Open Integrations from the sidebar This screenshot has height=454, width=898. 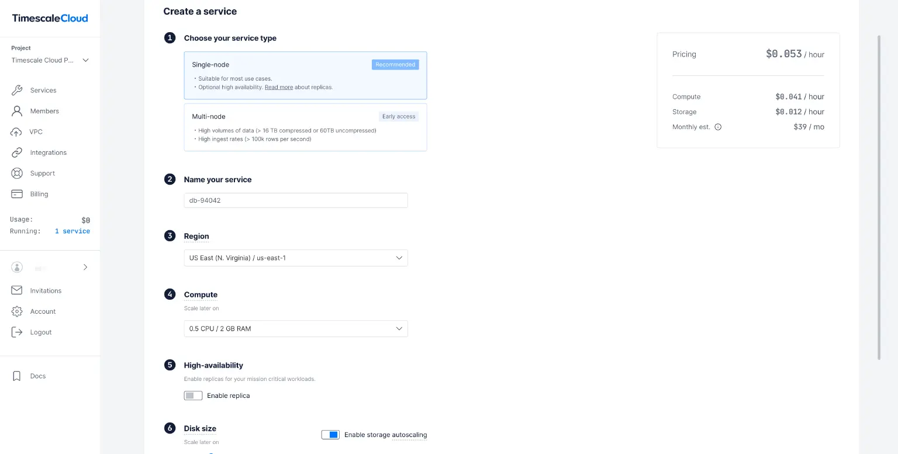pos(47,153)
